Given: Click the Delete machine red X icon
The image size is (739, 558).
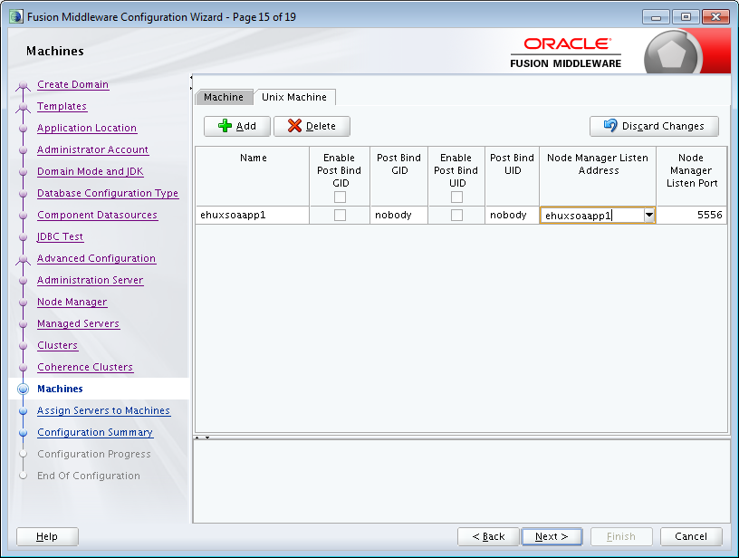Looking at the screenshot, I should click(x=294, y=126).
